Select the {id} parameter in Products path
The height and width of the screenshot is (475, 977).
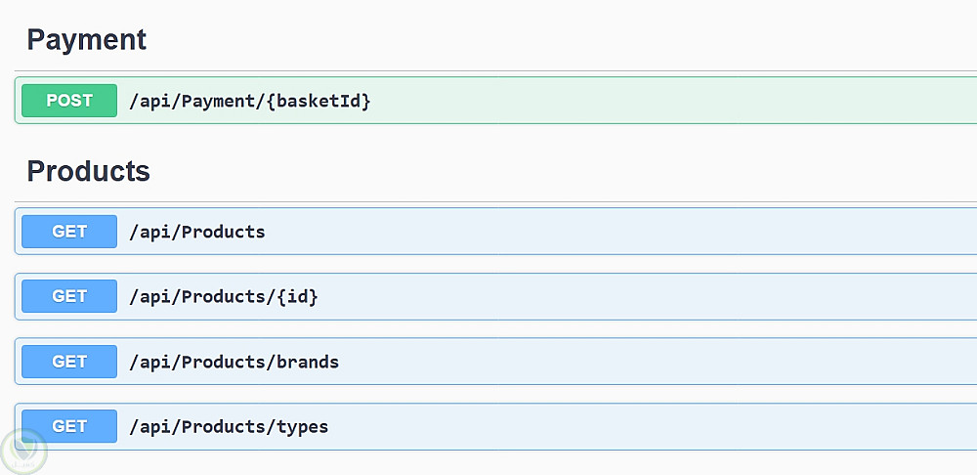tap(298, 296)
